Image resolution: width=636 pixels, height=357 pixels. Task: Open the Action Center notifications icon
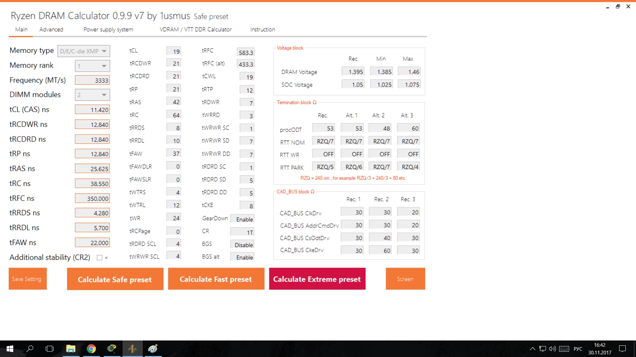click(x=622, y=349)
